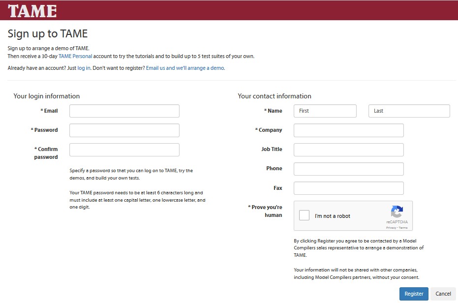Follow the log in link
The width and height of the screenshot is (458, 303).
[84, 68]
